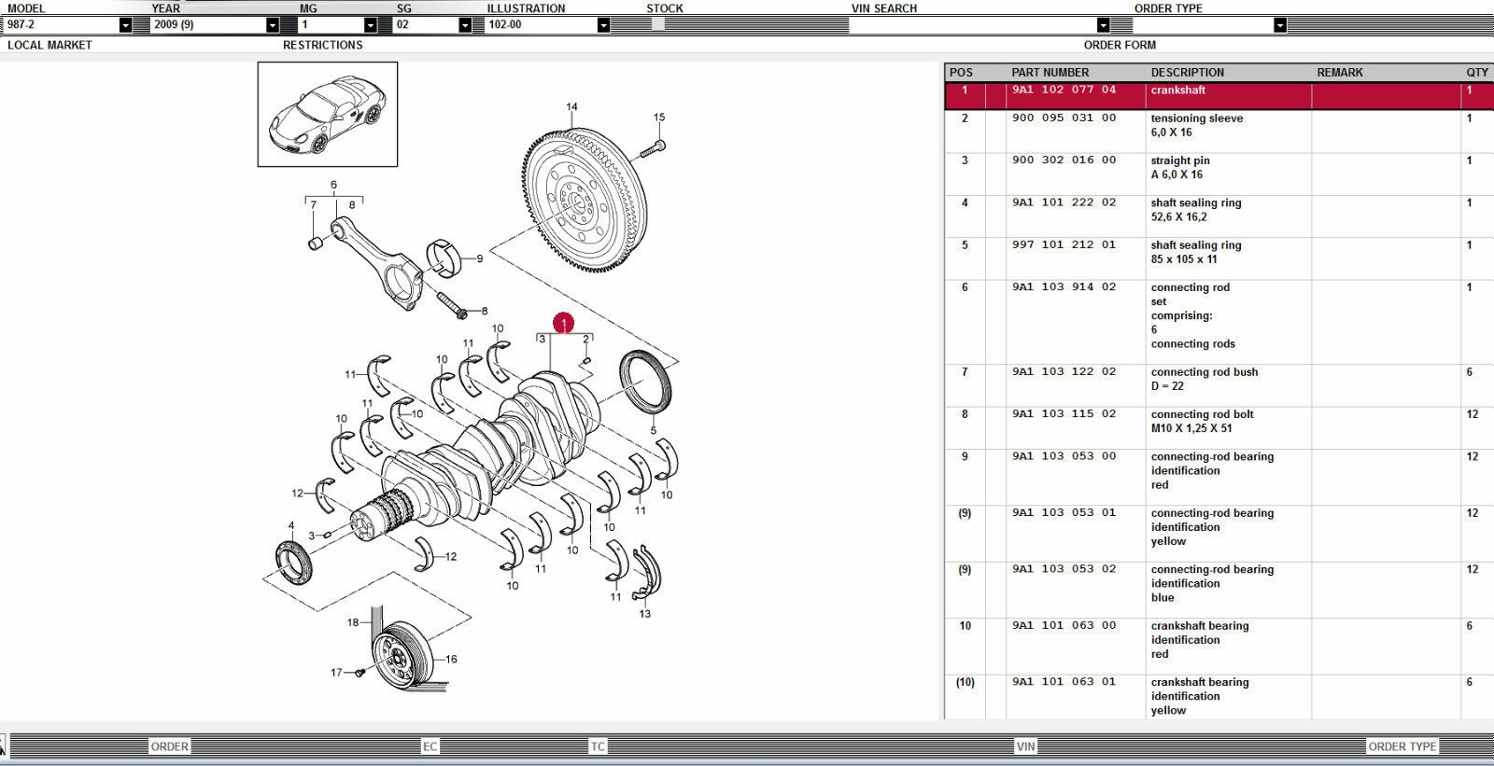Click callout 17 next to pulley bolt
Screen dimensions: 1494x766
pos(336,672)
